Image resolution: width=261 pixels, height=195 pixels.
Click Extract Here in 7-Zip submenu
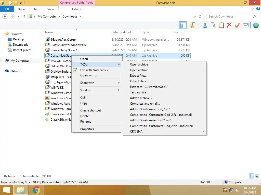(x=164, y=81)
